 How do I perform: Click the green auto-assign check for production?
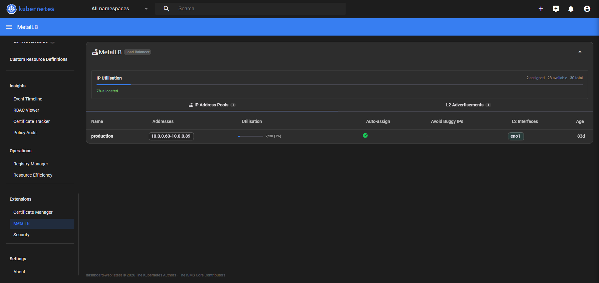pyautogui.click(x=365, y=135)
